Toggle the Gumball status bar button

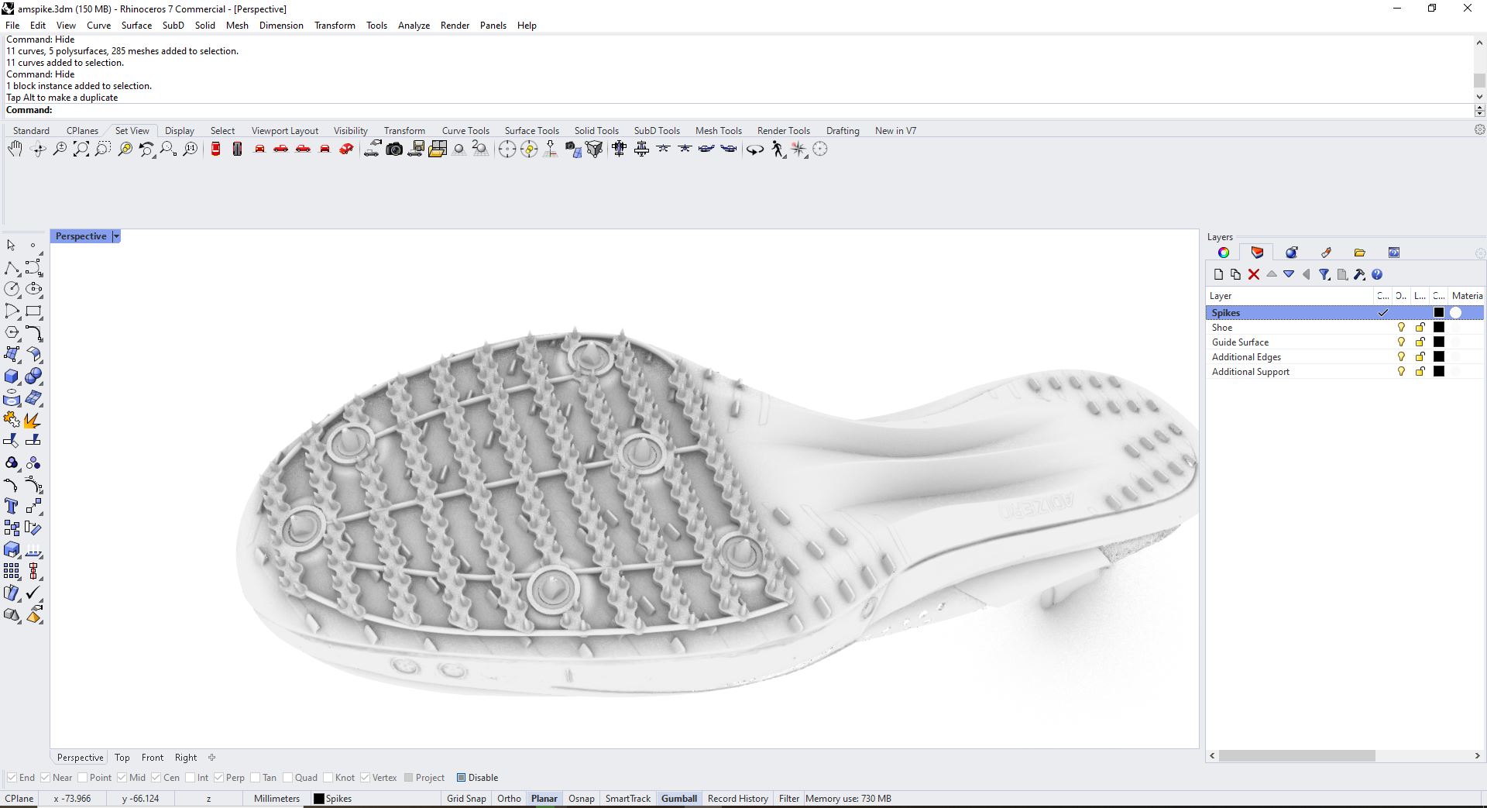[678, 799]
